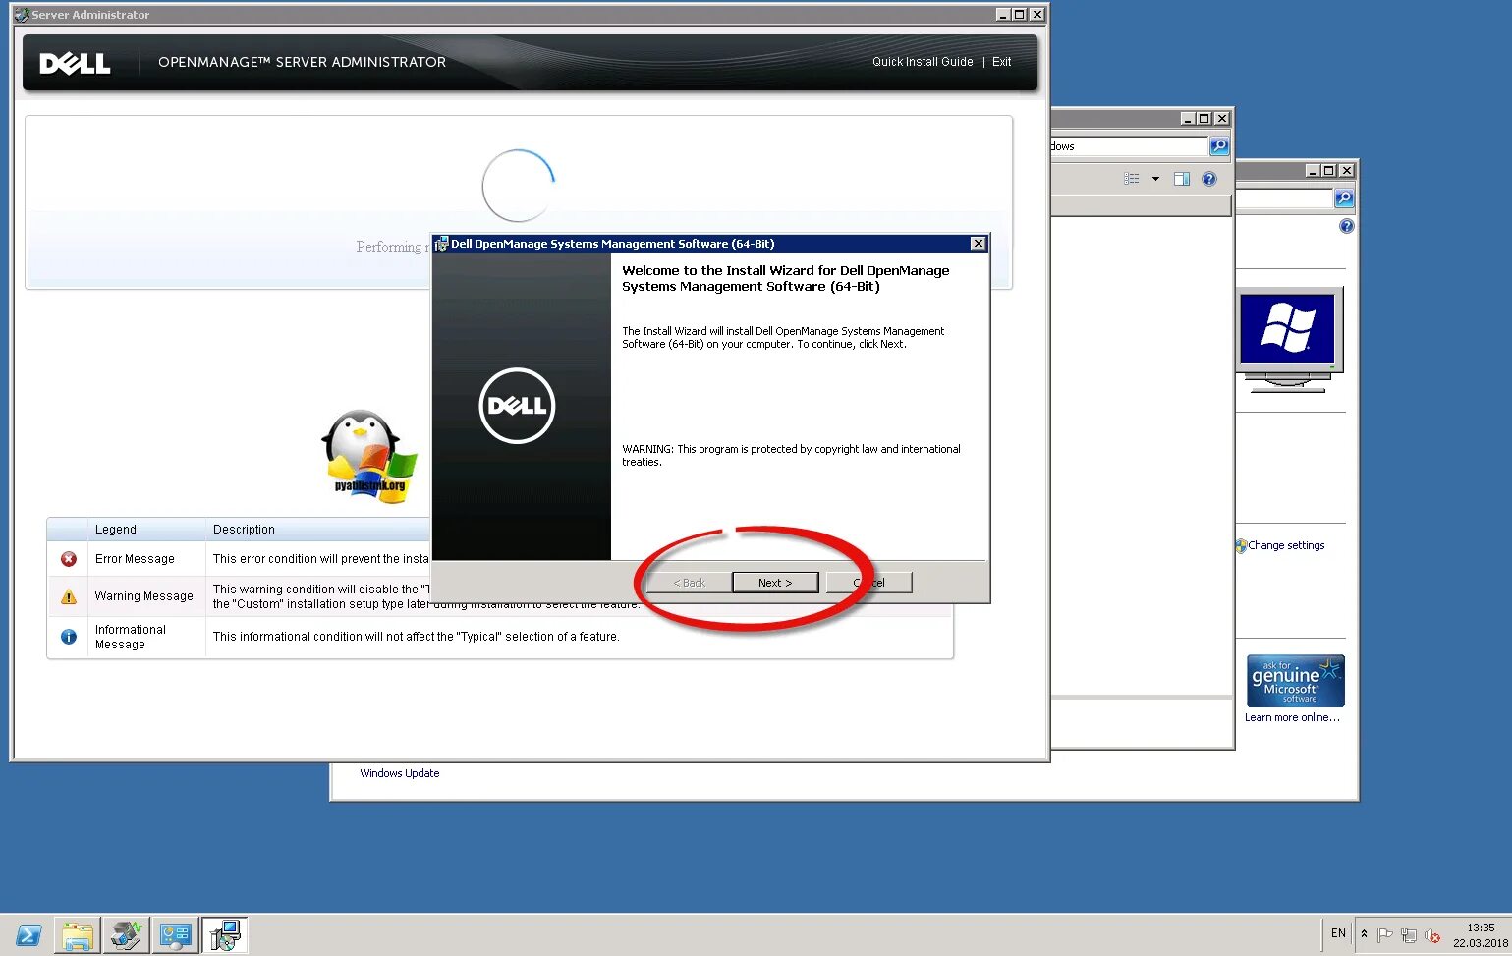Toggle the preview pane icon

point(1182,179)
